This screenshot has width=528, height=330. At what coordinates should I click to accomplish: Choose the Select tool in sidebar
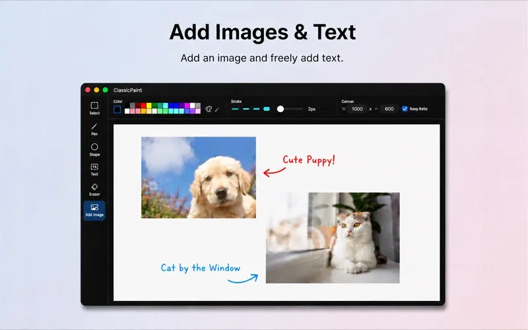coord(94,108)
